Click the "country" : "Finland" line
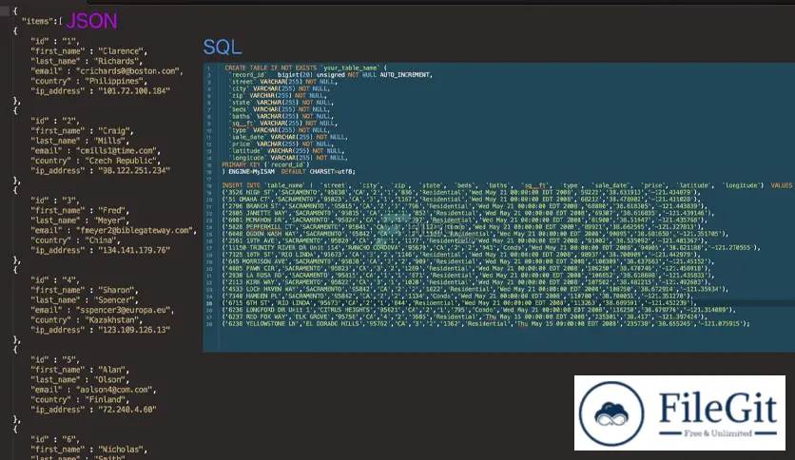The height and width of the screenshot is (460, 795). click(x=80, y=399)
